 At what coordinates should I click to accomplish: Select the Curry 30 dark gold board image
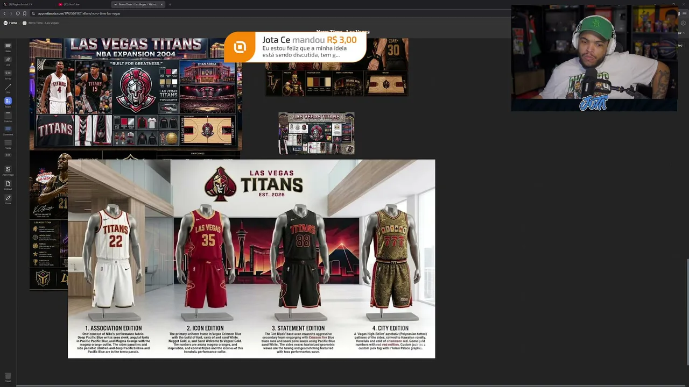coord(336,67)
